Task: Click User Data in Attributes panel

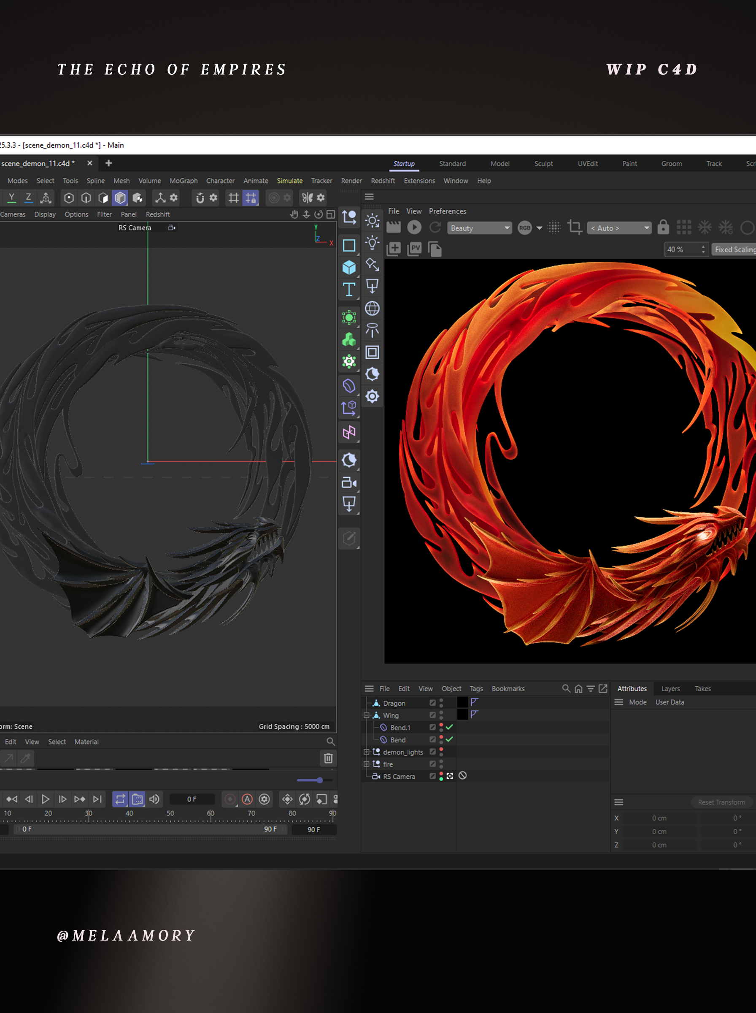Action: [670, 702]
